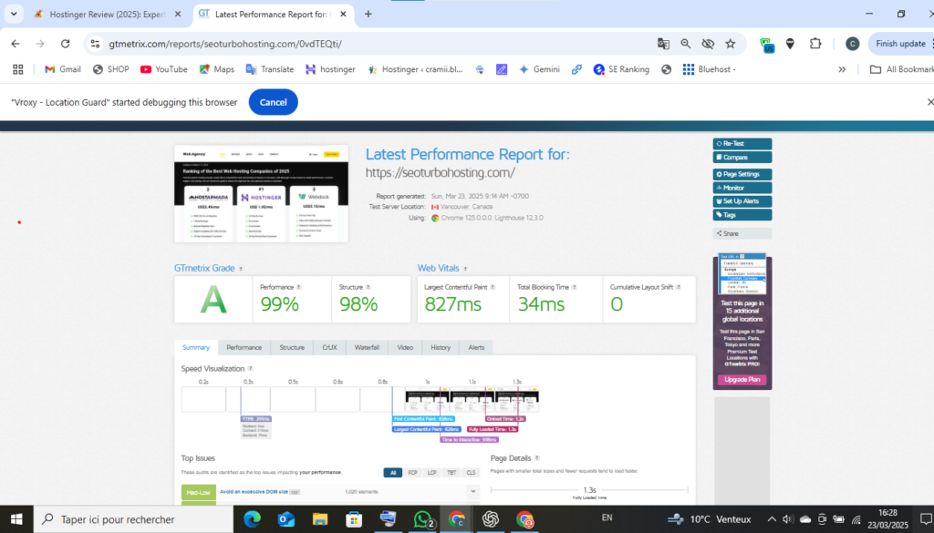Click the taskbar search box
The height and width of the screenshot is (533, 934).
coord(133,519)
